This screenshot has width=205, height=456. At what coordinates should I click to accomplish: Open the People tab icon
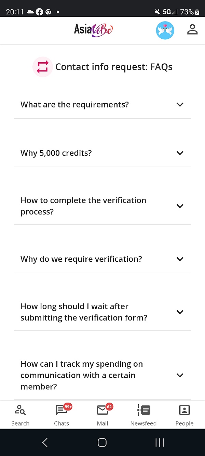[x=184, y=415]
